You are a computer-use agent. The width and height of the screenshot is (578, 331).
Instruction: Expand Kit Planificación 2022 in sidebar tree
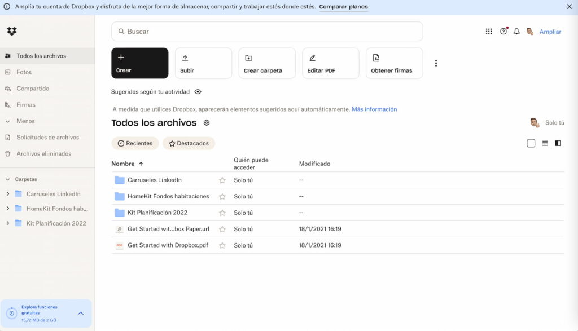tap(7, 223)
